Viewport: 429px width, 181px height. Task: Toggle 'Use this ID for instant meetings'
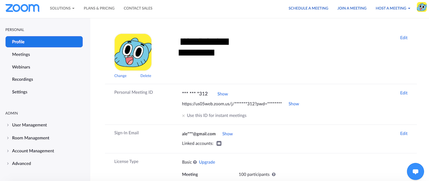214,115
